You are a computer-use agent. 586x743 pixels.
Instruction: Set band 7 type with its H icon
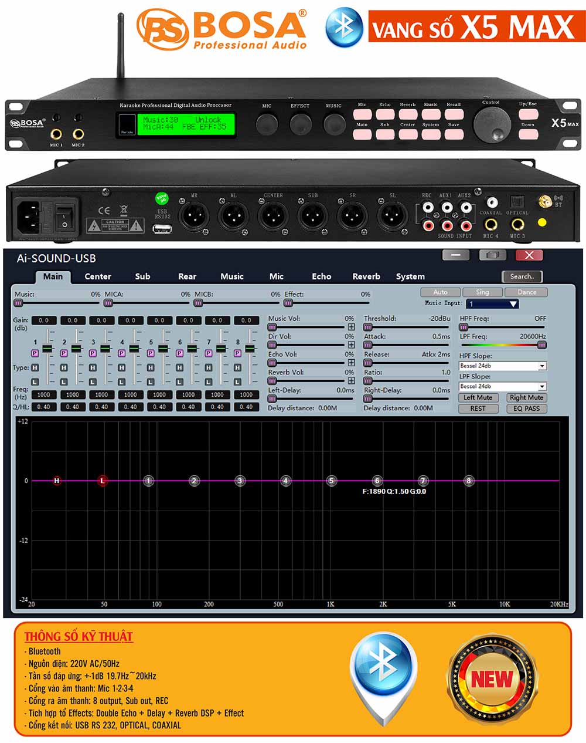209,367
